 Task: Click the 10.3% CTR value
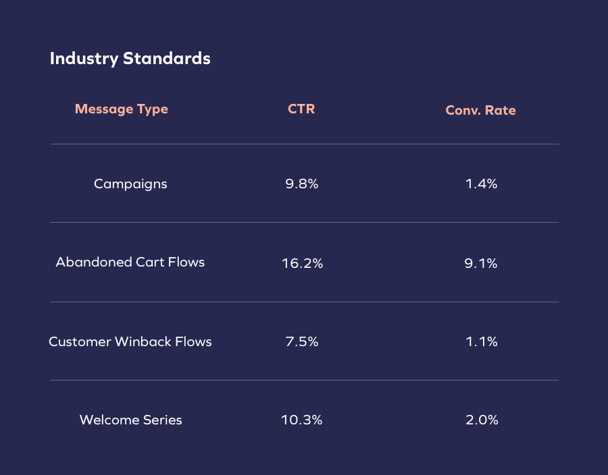click(302, 420)
